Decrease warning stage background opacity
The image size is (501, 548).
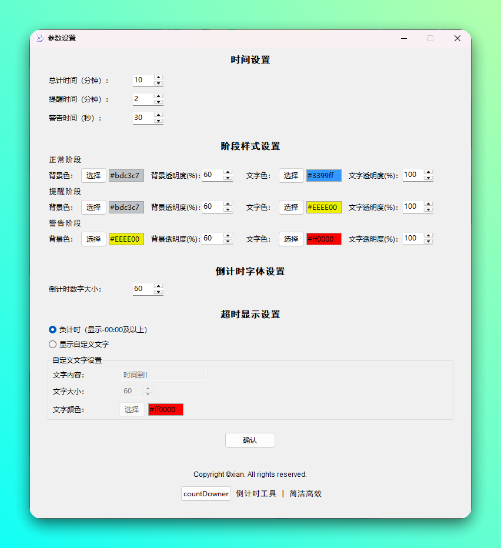click(228, 242)
